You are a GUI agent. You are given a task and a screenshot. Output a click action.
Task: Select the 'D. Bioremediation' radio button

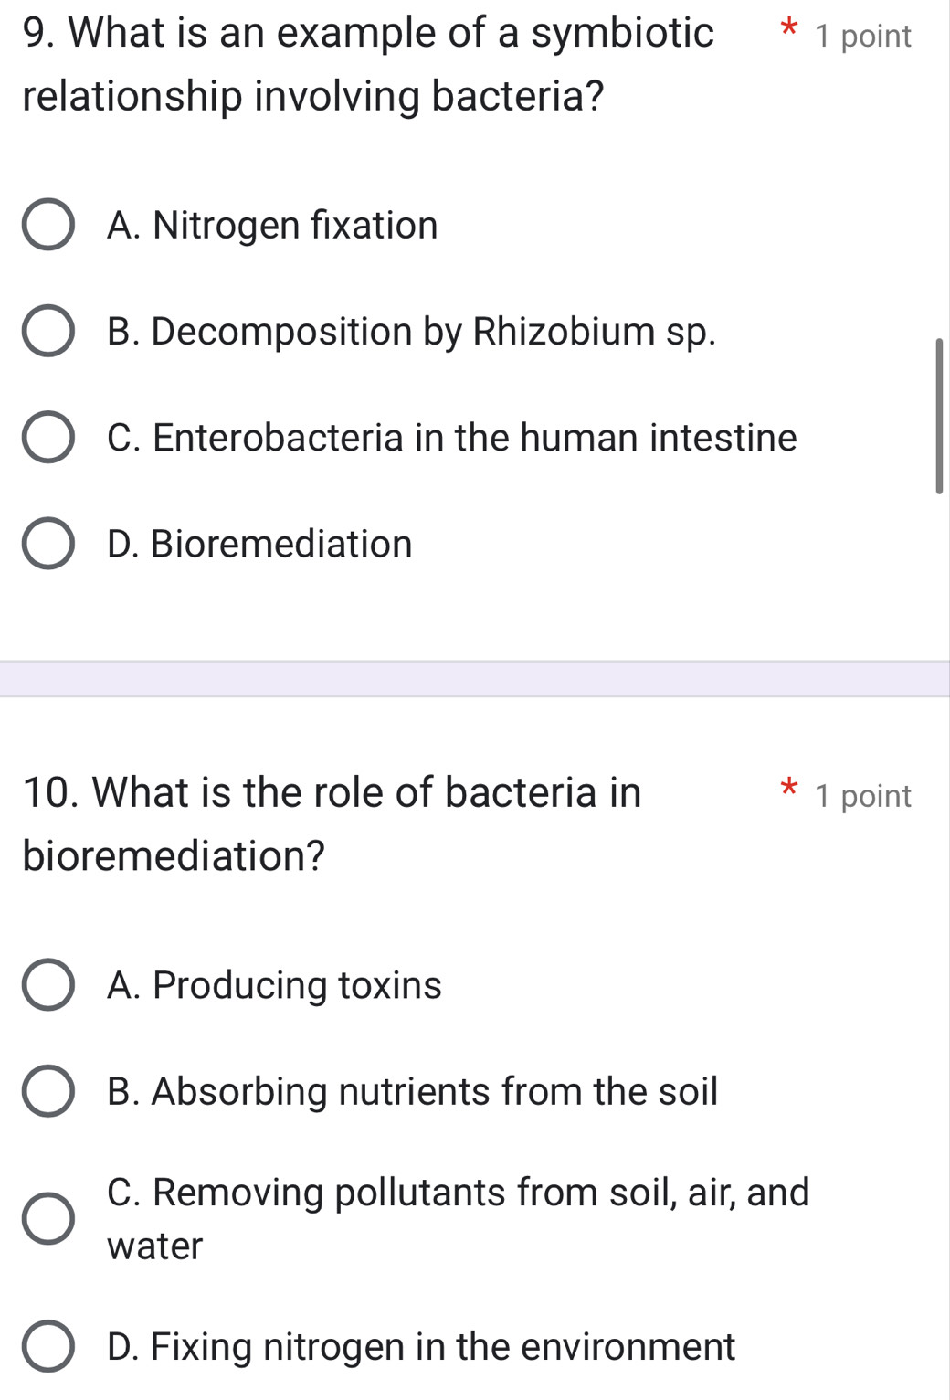click(48, 544)
